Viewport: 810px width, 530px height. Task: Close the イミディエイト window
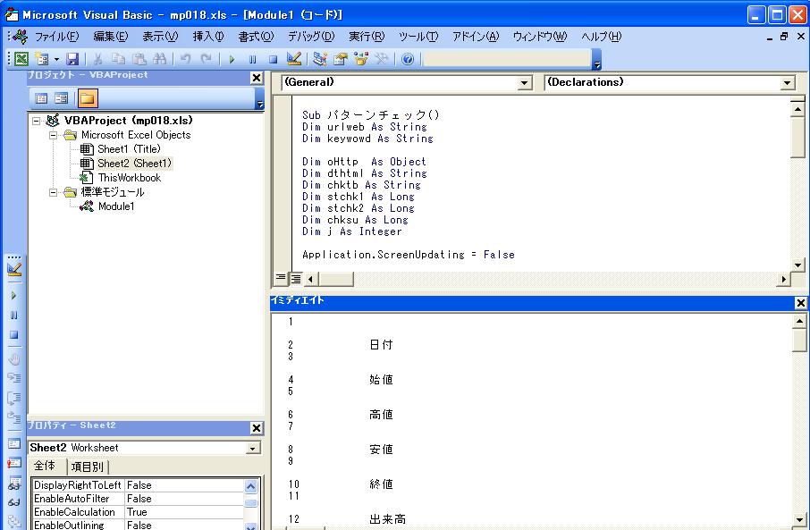coord(800,303)
